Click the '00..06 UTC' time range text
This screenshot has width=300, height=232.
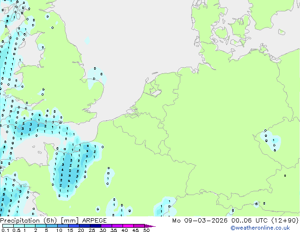point(249,221)
